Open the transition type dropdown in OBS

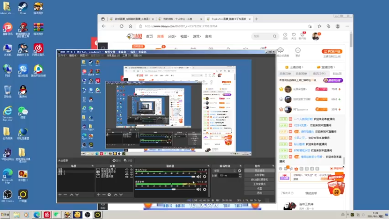[x=224, y=171]
